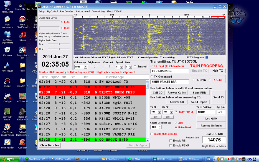Open Запуск Lock On desktop icon

click(22, 53)
